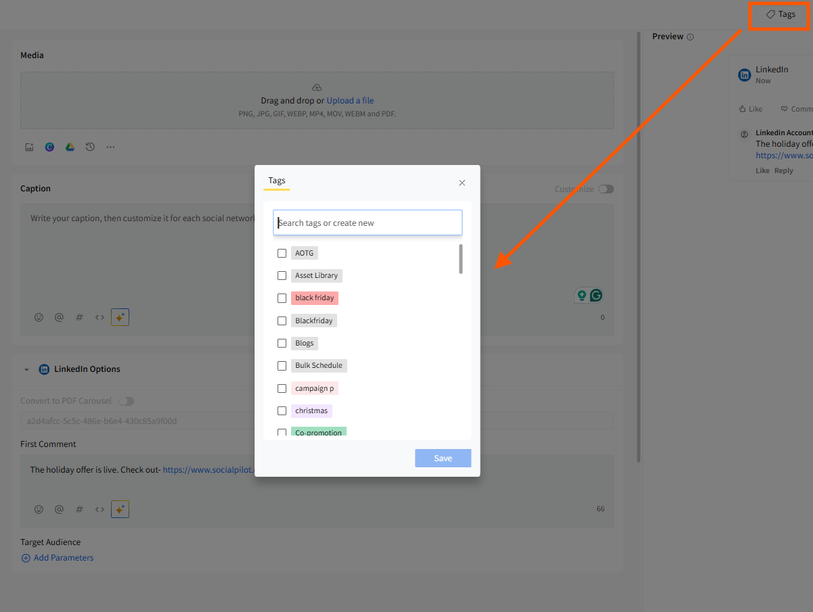Viewport: 813px width, 612px height.
Task: Toggle Convert to PDF Carousel switch
Action: pyautogui.click(x=126, y=401)
